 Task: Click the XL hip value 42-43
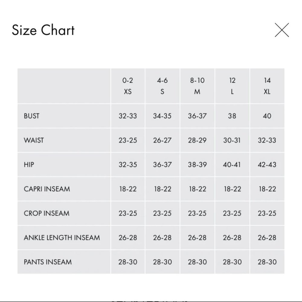point(267,165)
